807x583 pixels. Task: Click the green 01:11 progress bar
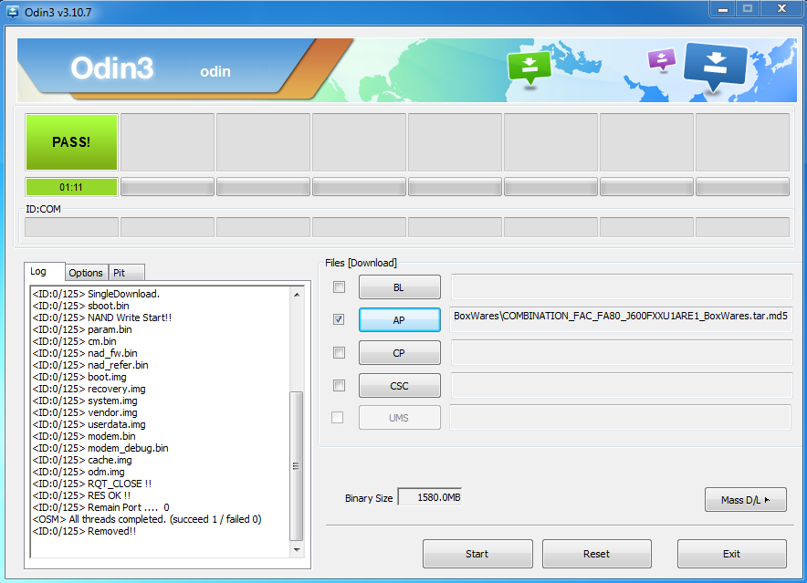[71, 187]
